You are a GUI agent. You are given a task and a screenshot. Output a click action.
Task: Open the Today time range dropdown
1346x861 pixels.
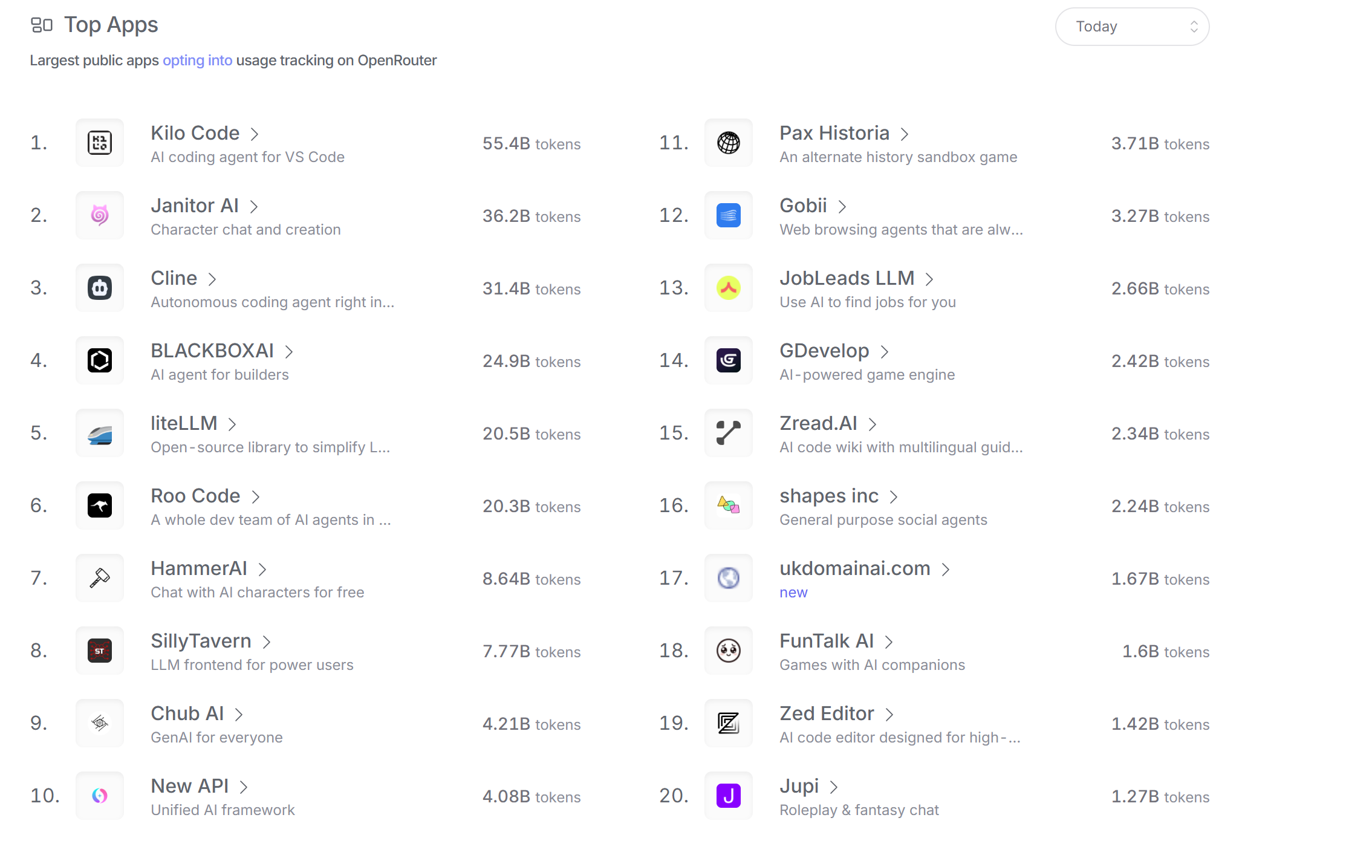[x=1132, y=27]
